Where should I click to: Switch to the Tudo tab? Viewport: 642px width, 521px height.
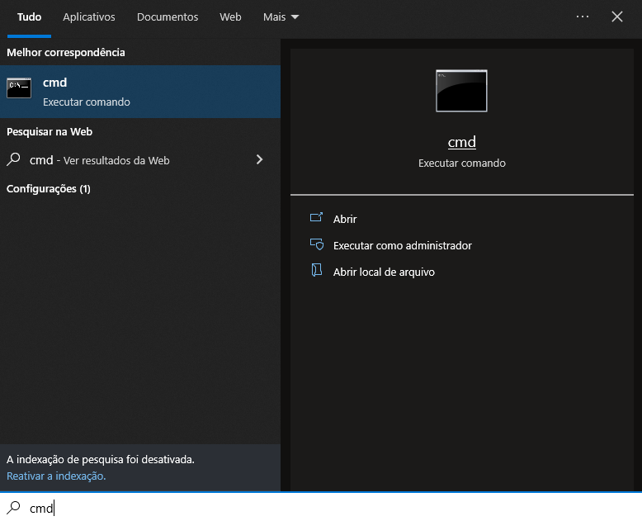[29, 17]
